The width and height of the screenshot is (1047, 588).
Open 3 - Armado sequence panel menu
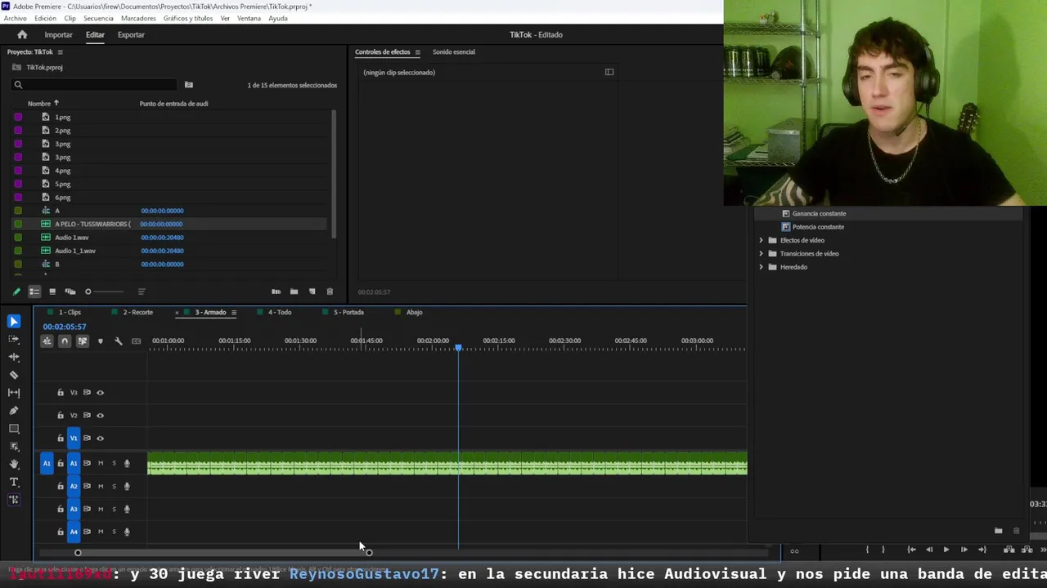233,312
